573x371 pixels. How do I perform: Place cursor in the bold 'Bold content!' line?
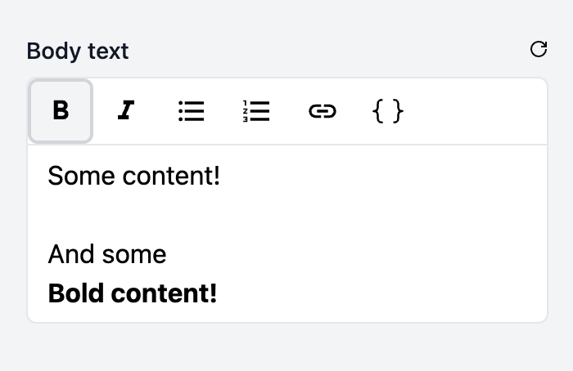pyautogui.click(x=133, y=293)
